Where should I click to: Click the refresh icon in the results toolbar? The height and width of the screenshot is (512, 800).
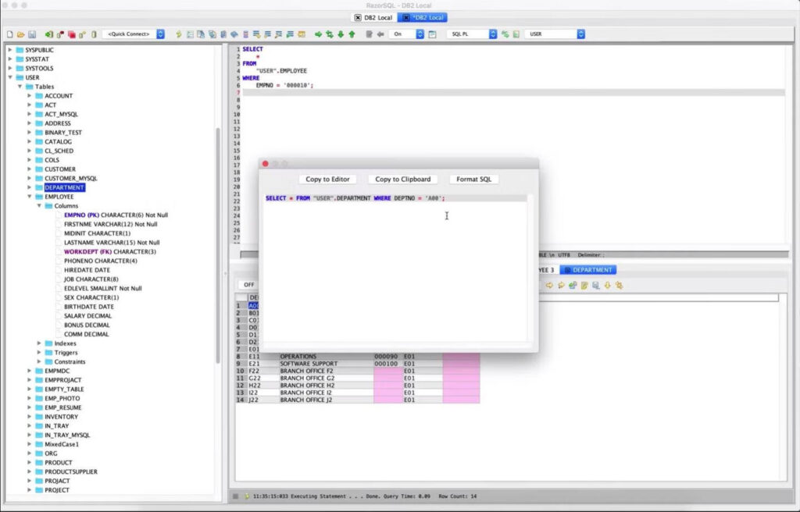(x=572, y=285)
